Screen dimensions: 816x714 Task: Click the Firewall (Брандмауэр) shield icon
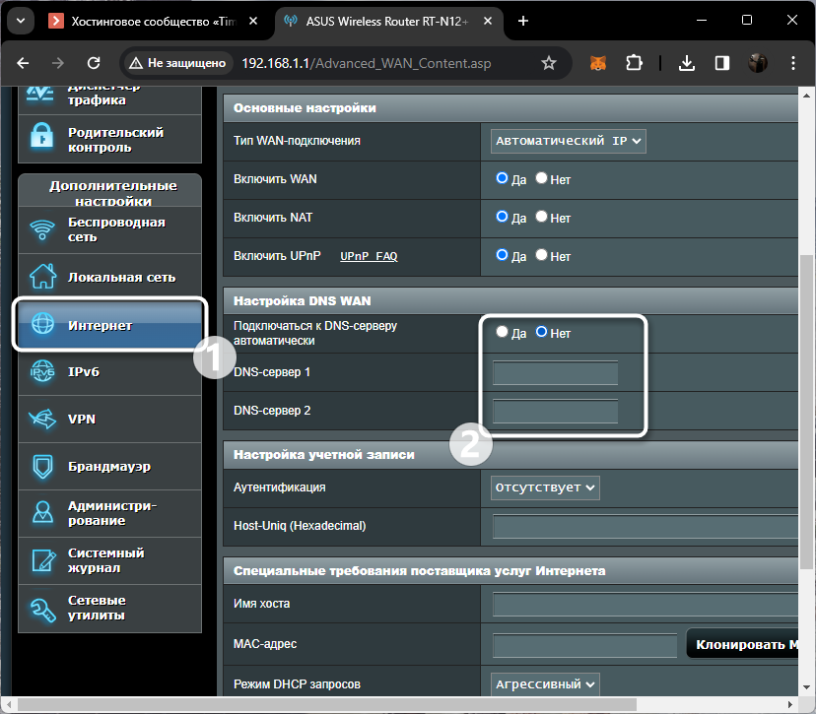click(x=42, y=466)
